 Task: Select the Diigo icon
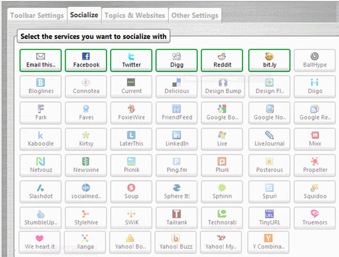click(314, 82)
